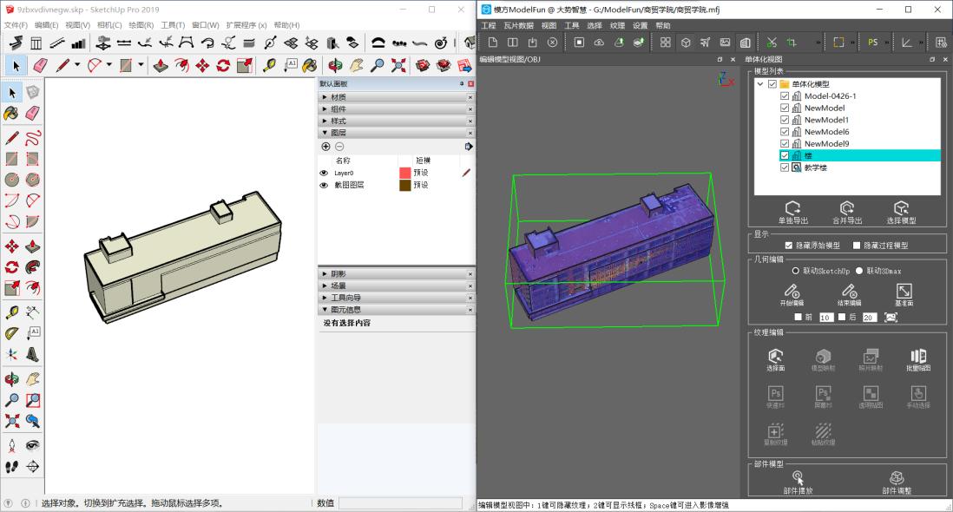Select 联动SketchUp radio button
This screenshot has width=953, height=512.
point(796,271)
